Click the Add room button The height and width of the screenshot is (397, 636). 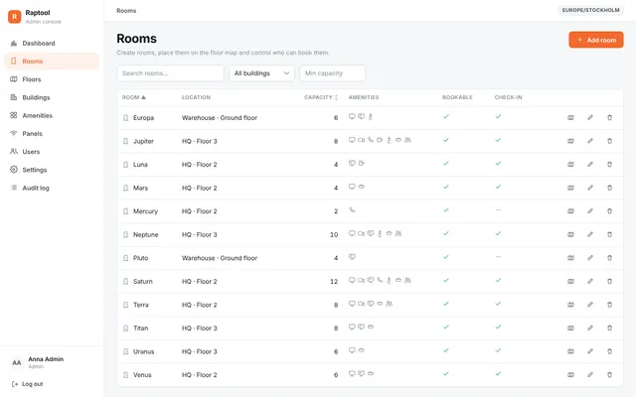pos(596,40)
